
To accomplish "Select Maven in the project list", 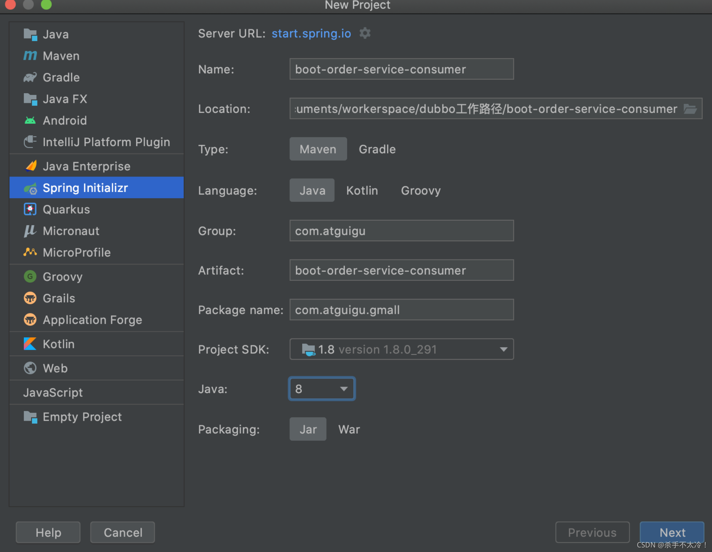I will click(x=96, y=56).
